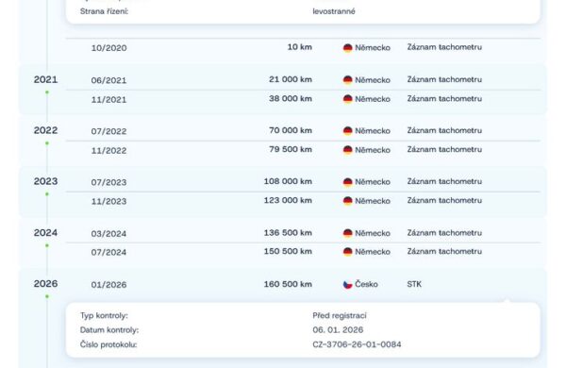Click Německo label in the 11/2023 row
Screen dimensions: 566x368
point(373,201)
